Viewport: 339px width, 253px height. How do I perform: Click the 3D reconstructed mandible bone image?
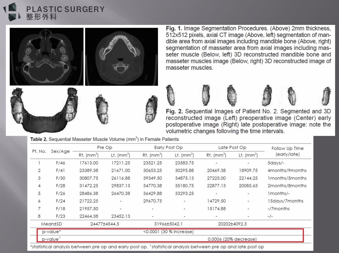(44, 110)
